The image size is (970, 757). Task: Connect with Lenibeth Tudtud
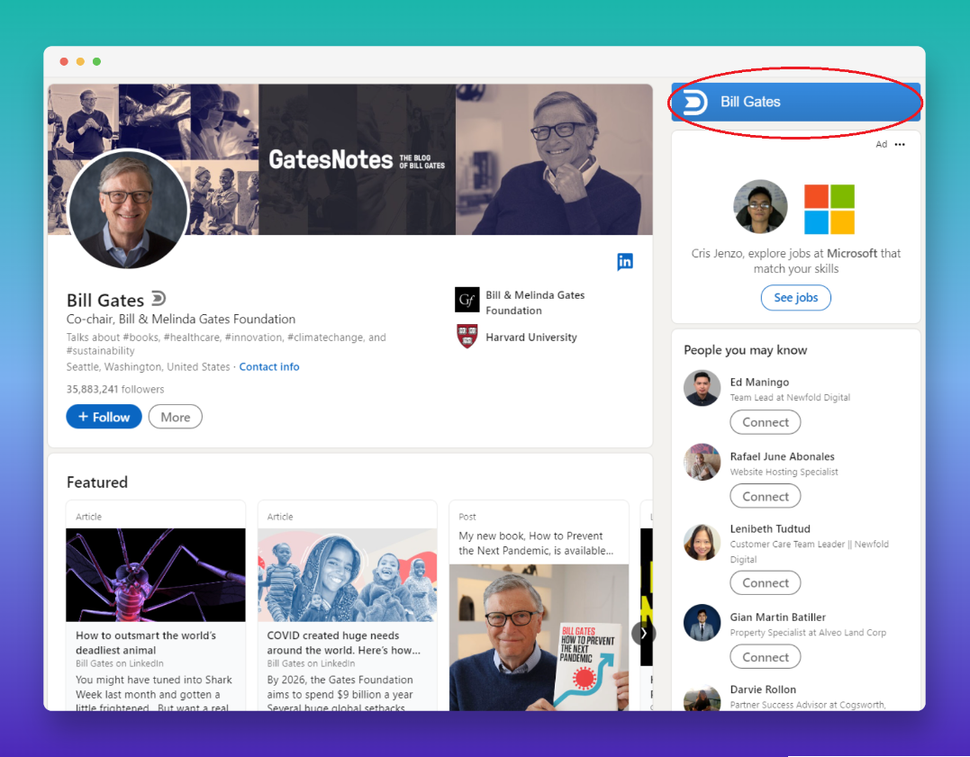click(766, 582)
